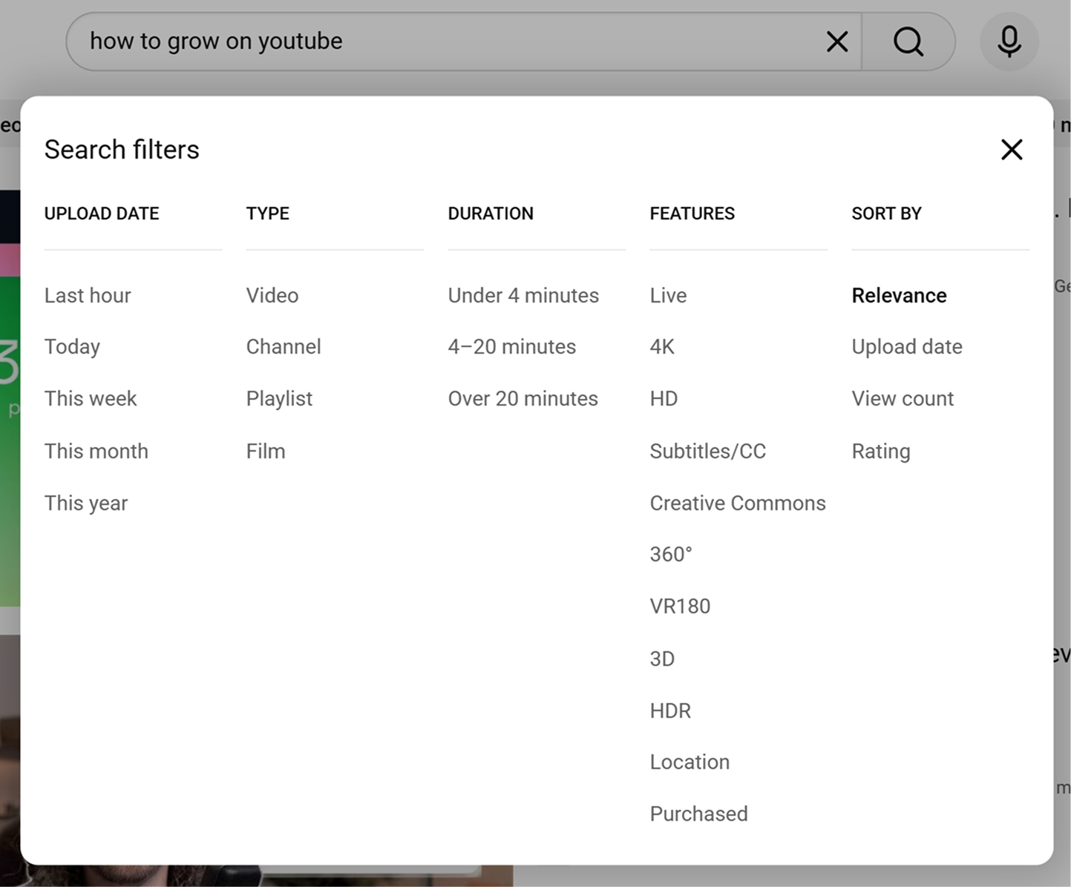Filter results by Last hour upload date

click(87, 295)
